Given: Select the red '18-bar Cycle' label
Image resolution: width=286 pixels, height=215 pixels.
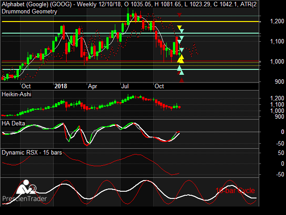Looking at the screenshot, I should pyautogui.click(x=235, y=191).
